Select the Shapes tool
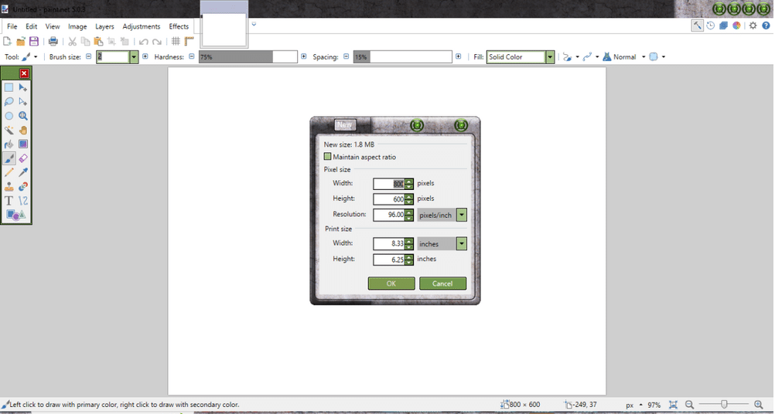 pos(15,215)
